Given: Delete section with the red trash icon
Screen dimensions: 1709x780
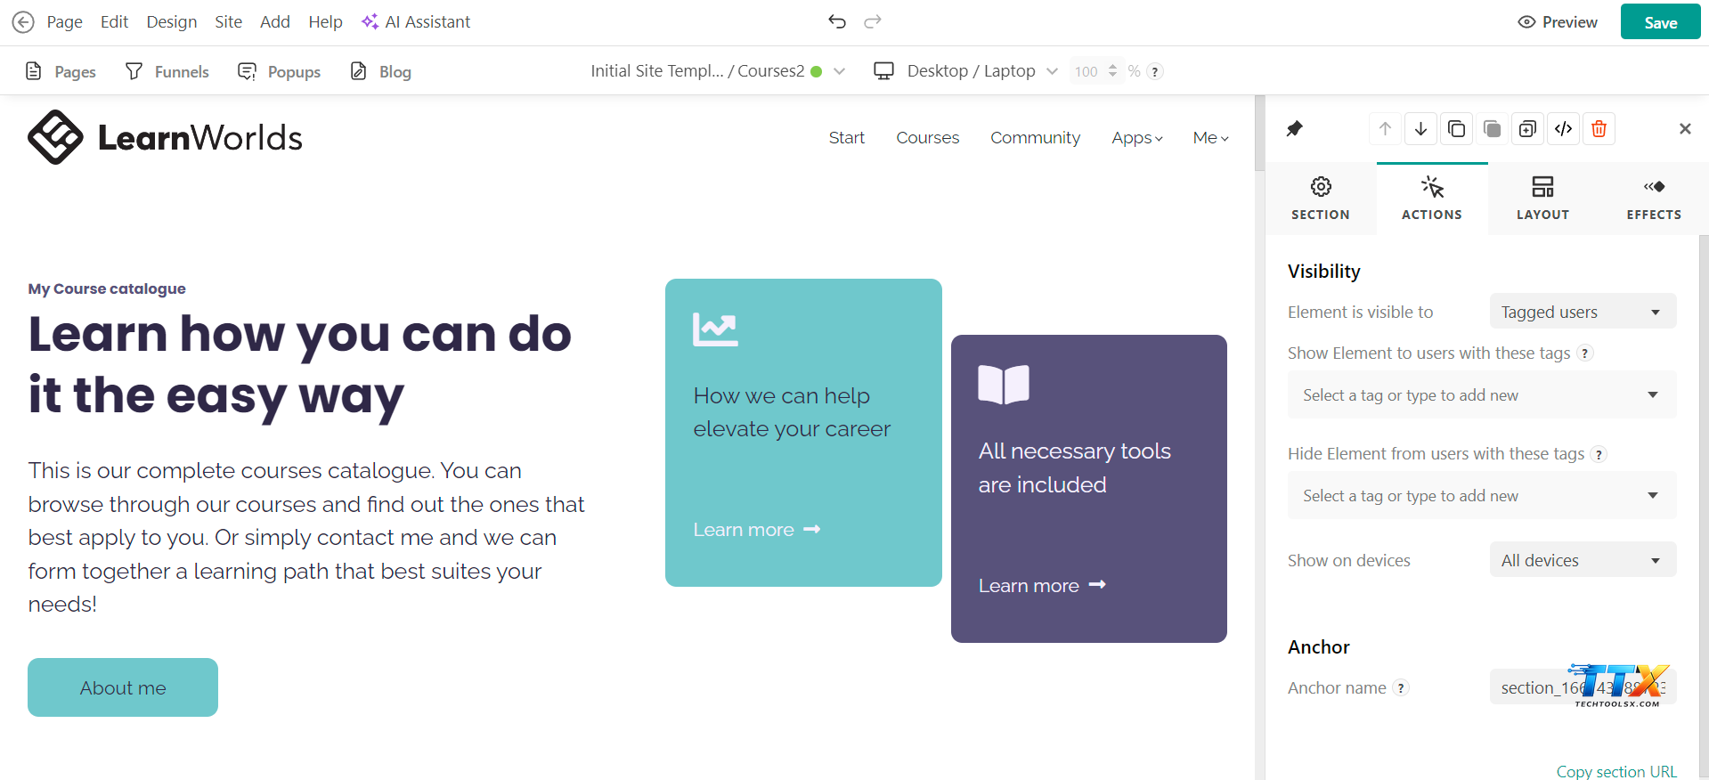Looking at the screenshot, I should tap(1599, 129).
